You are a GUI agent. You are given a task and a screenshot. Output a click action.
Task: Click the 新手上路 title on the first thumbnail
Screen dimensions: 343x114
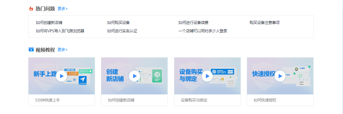[x=45, y=74]
